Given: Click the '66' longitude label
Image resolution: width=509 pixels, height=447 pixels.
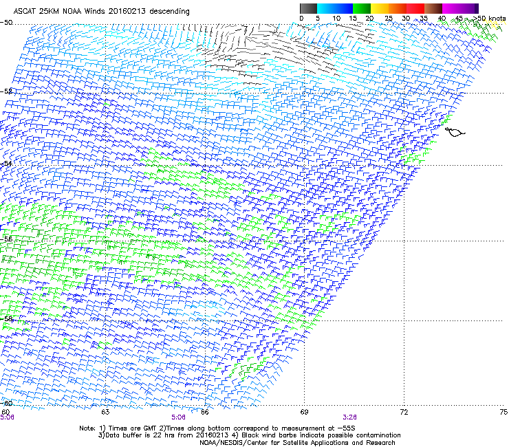Looking at the screenshot, I should tap(204, 412).
